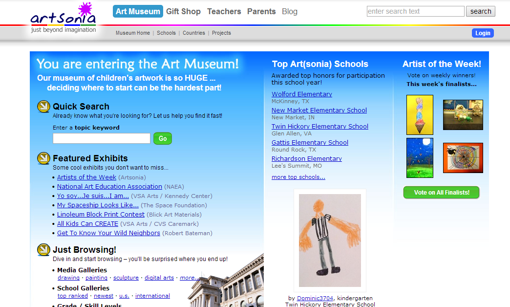Open Get To Know Your Wild Neighbors
510x307 pixels.
click(x=108, y=233)
